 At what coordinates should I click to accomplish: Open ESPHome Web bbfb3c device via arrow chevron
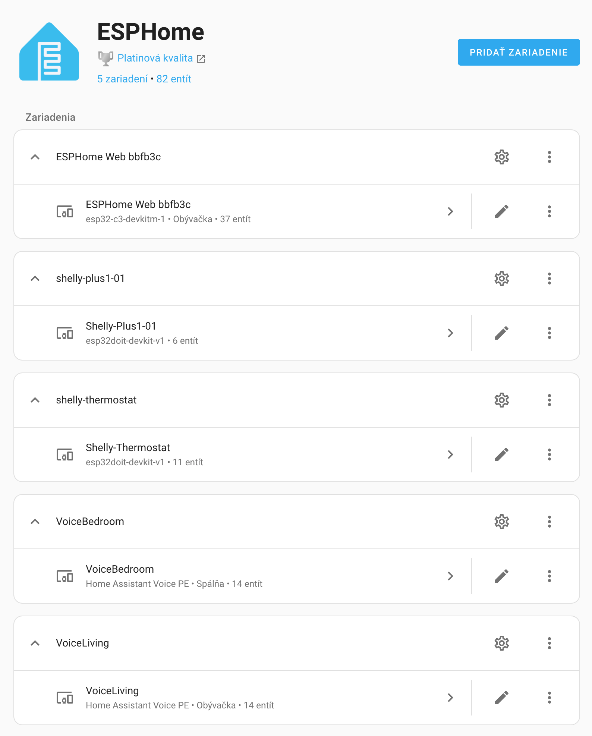point(450,211)
